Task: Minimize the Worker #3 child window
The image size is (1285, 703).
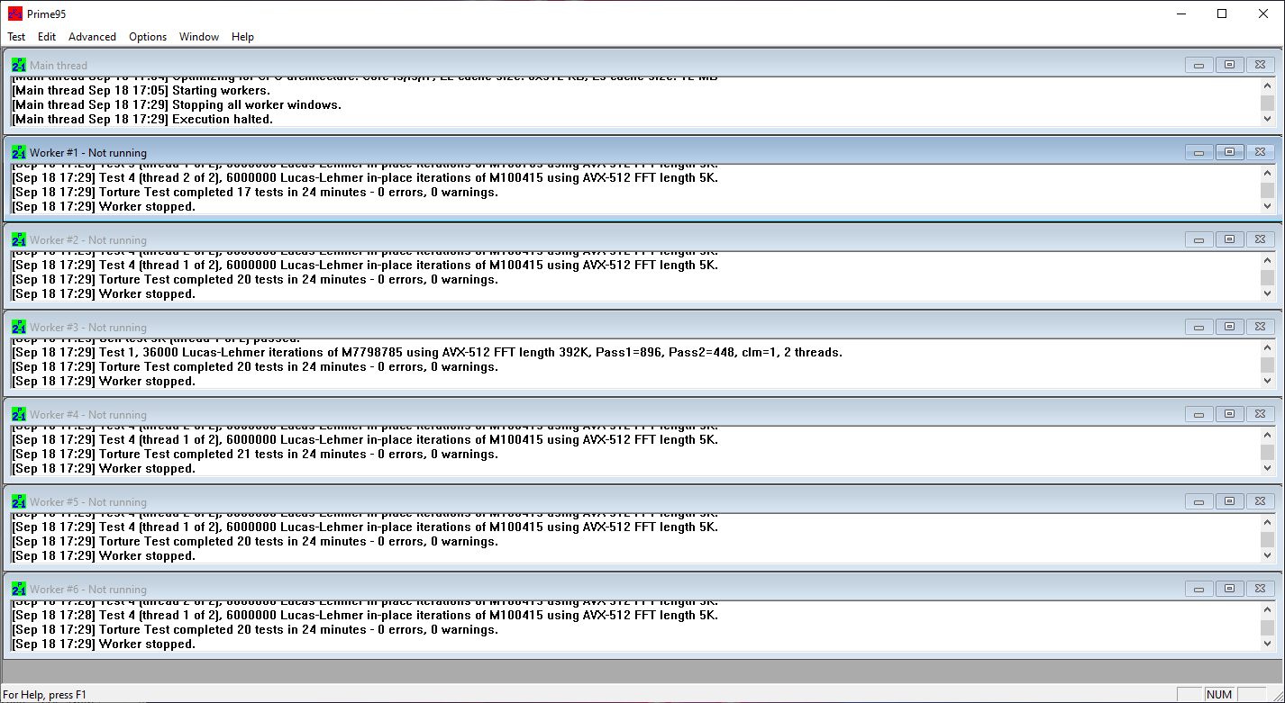Action: click(1198, 327)
